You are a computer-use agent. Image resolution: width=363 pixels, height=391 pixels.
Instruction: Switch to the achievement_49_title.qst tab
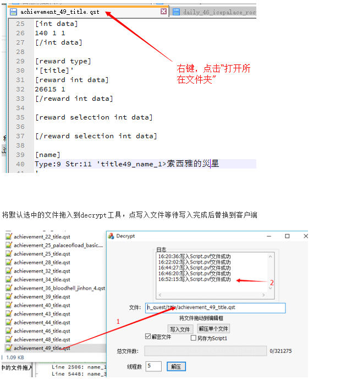coord(61,12)
